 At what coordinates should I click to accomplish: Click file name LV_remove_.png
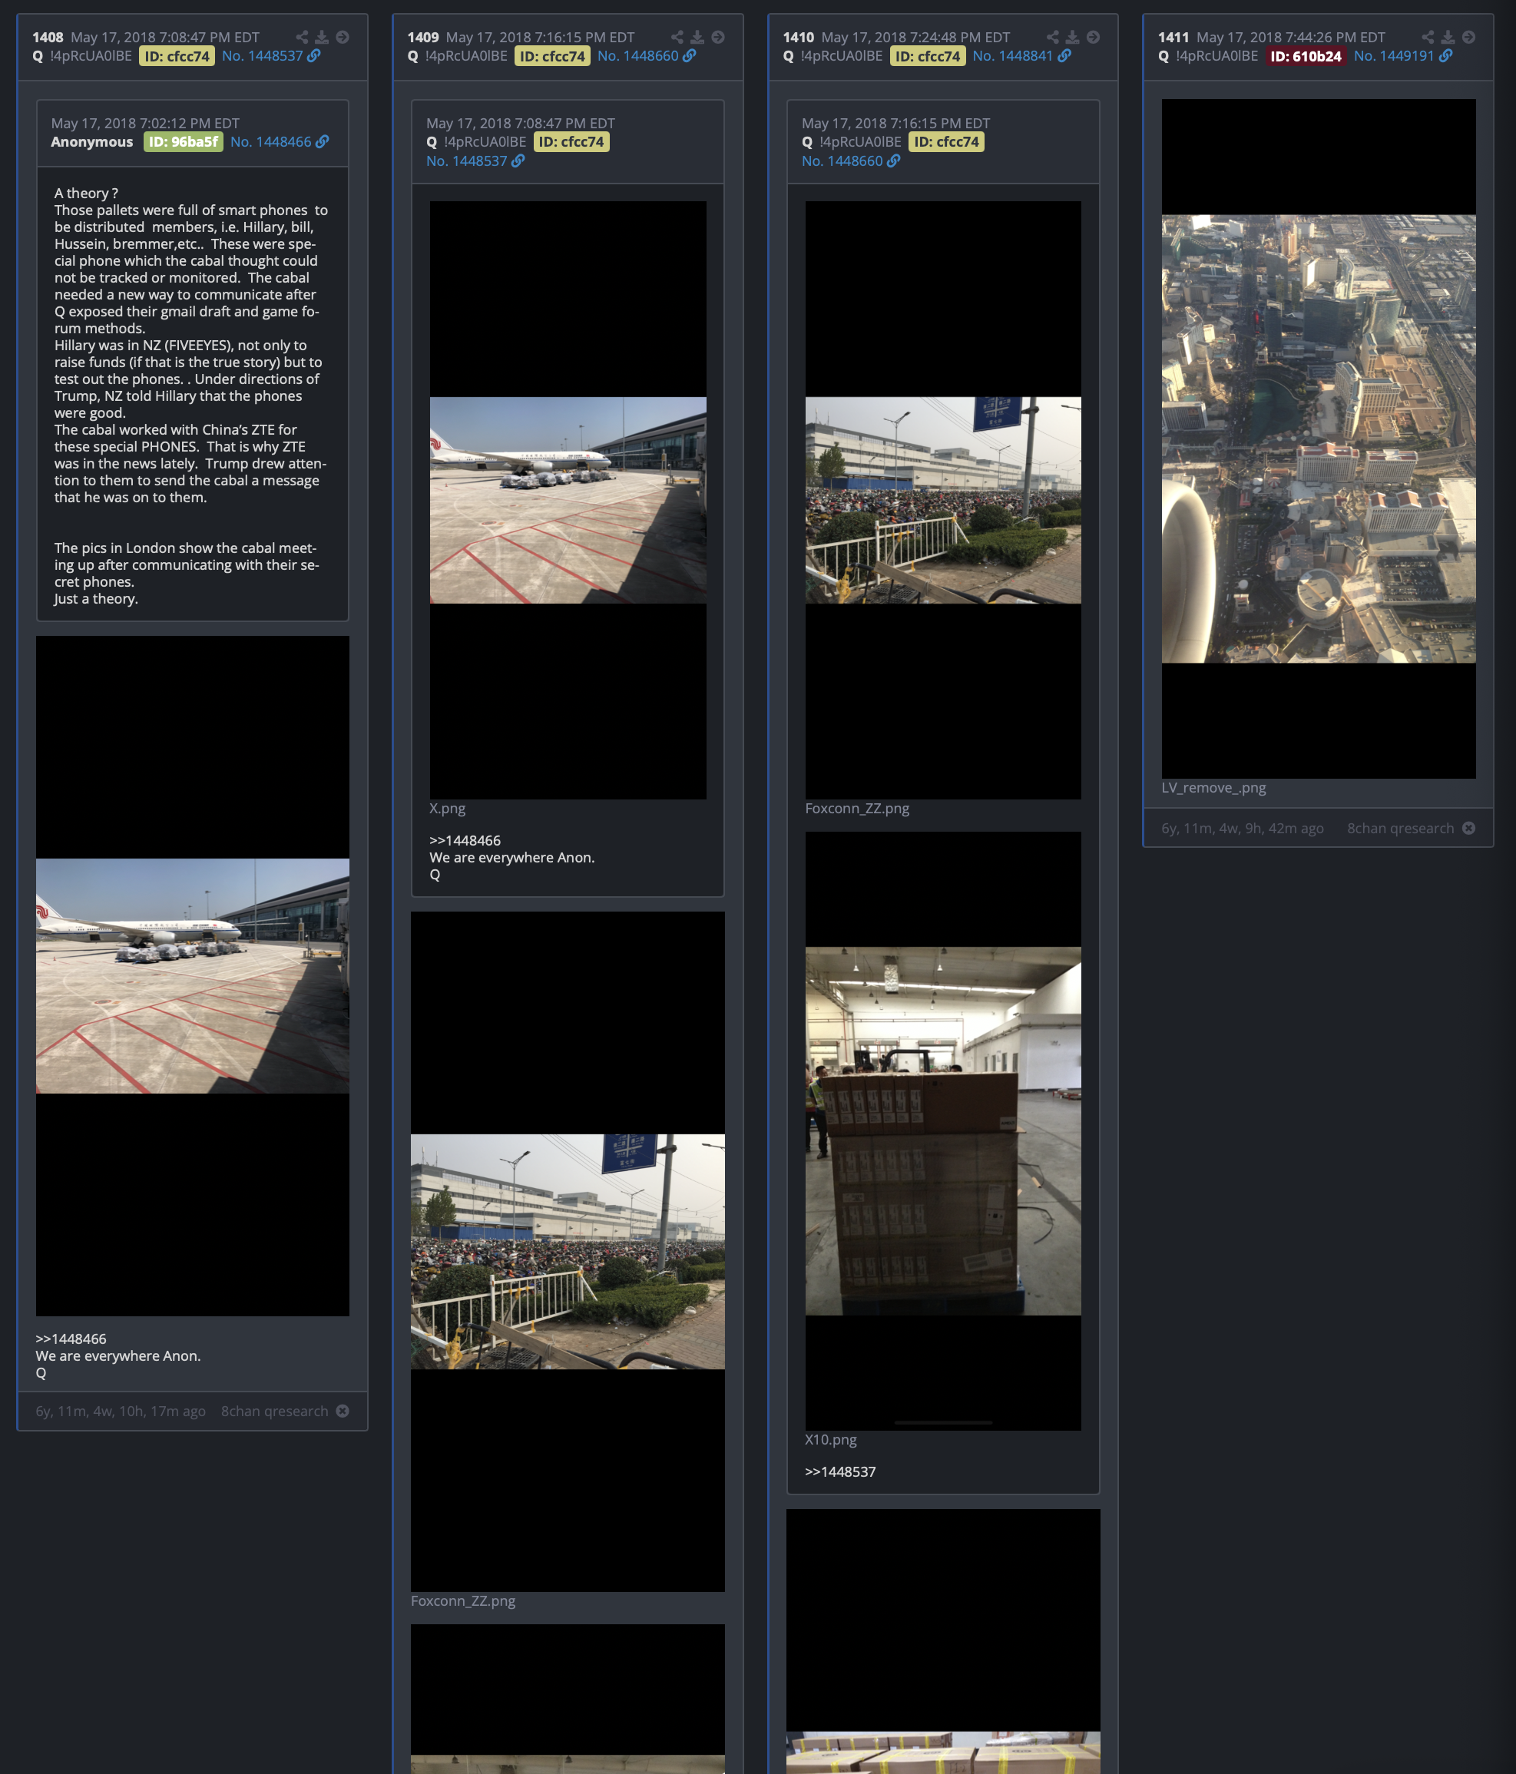pos(1214,788)
